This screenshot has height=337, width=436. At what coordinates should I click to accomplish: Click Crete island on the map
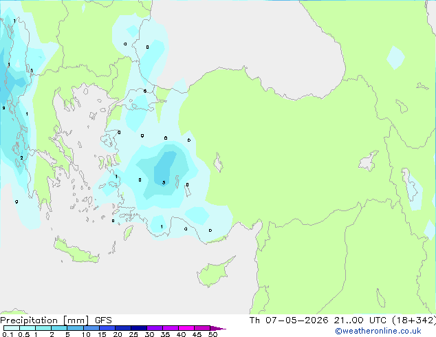pyautogui.click(x=76, y=251)
